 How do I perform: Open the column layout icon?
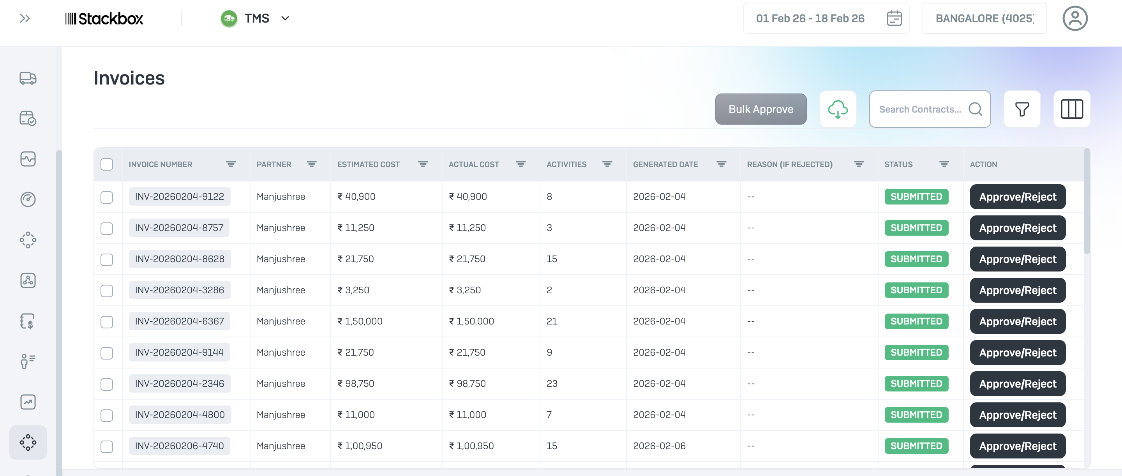1071,109
